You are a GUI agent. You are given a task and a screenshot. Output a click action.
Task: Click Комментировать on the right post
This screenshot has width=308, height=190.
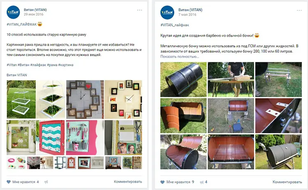pos(287,182)
